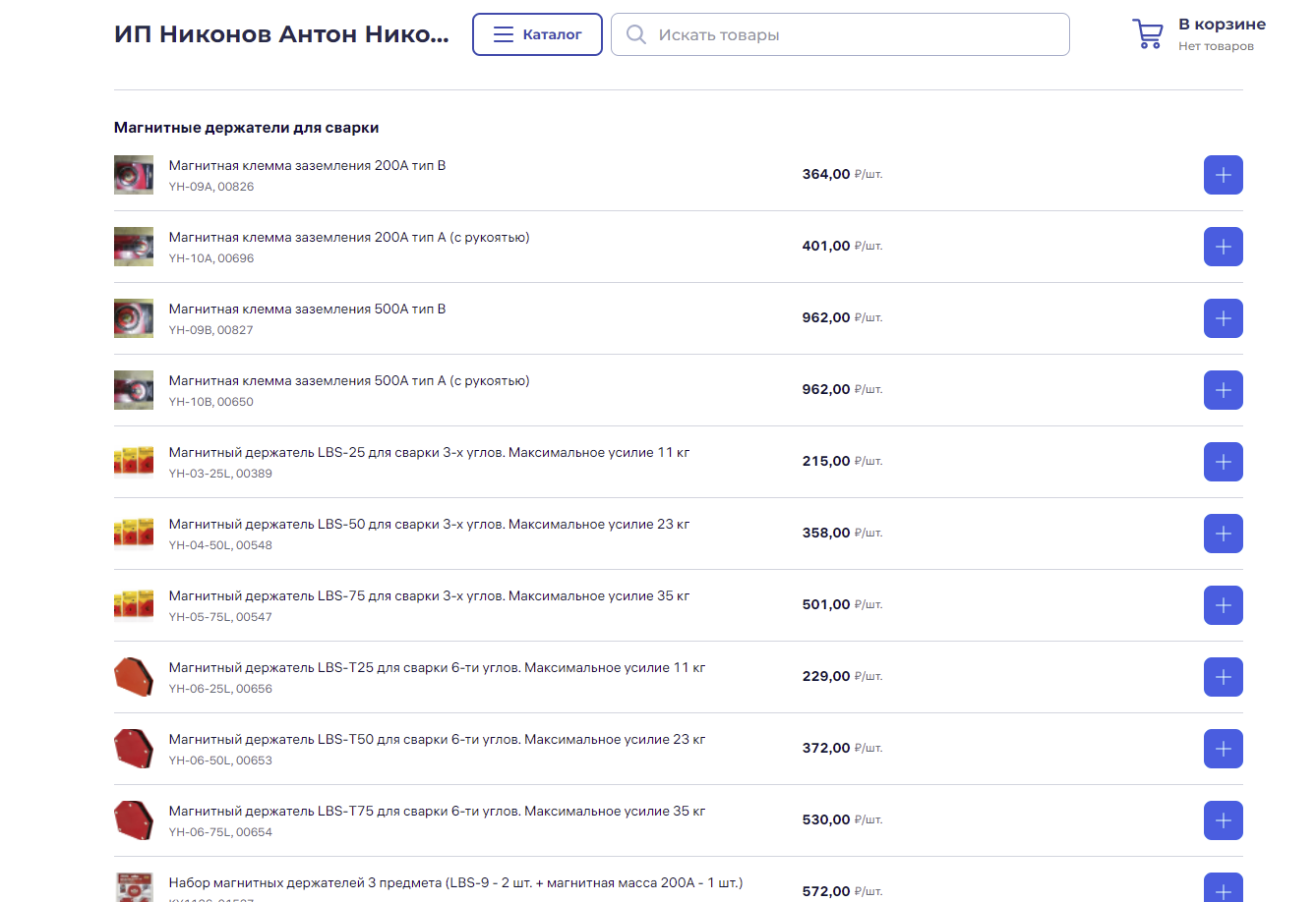Add 200А тип A (с рукоятью) to cart
Viewport: 1316px width, 902px height.
pos(1223,247)
